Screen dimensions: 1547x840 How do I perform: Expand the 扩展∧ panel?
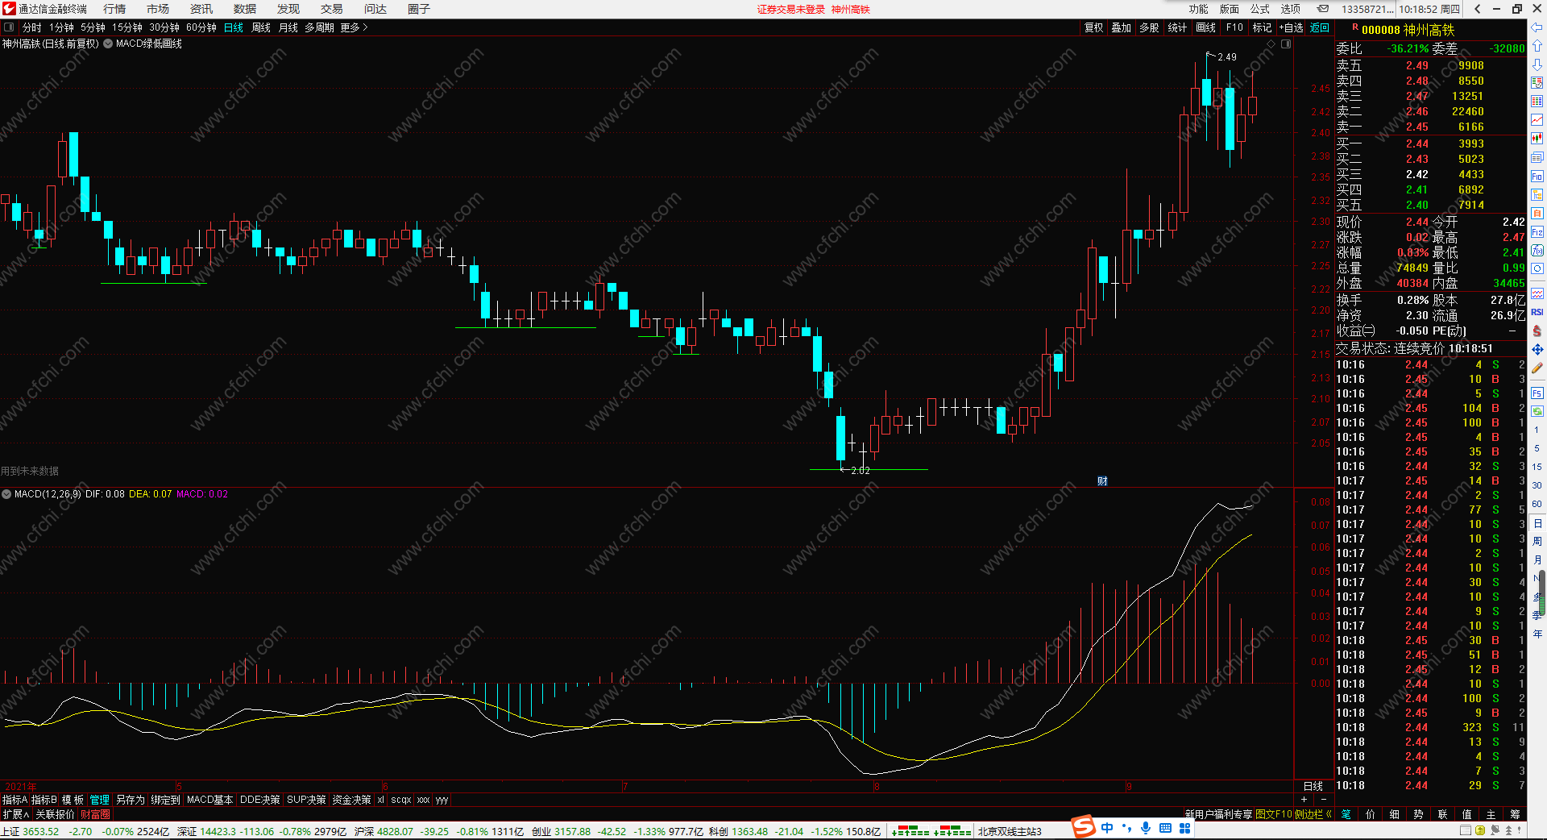tap(15, 814)
